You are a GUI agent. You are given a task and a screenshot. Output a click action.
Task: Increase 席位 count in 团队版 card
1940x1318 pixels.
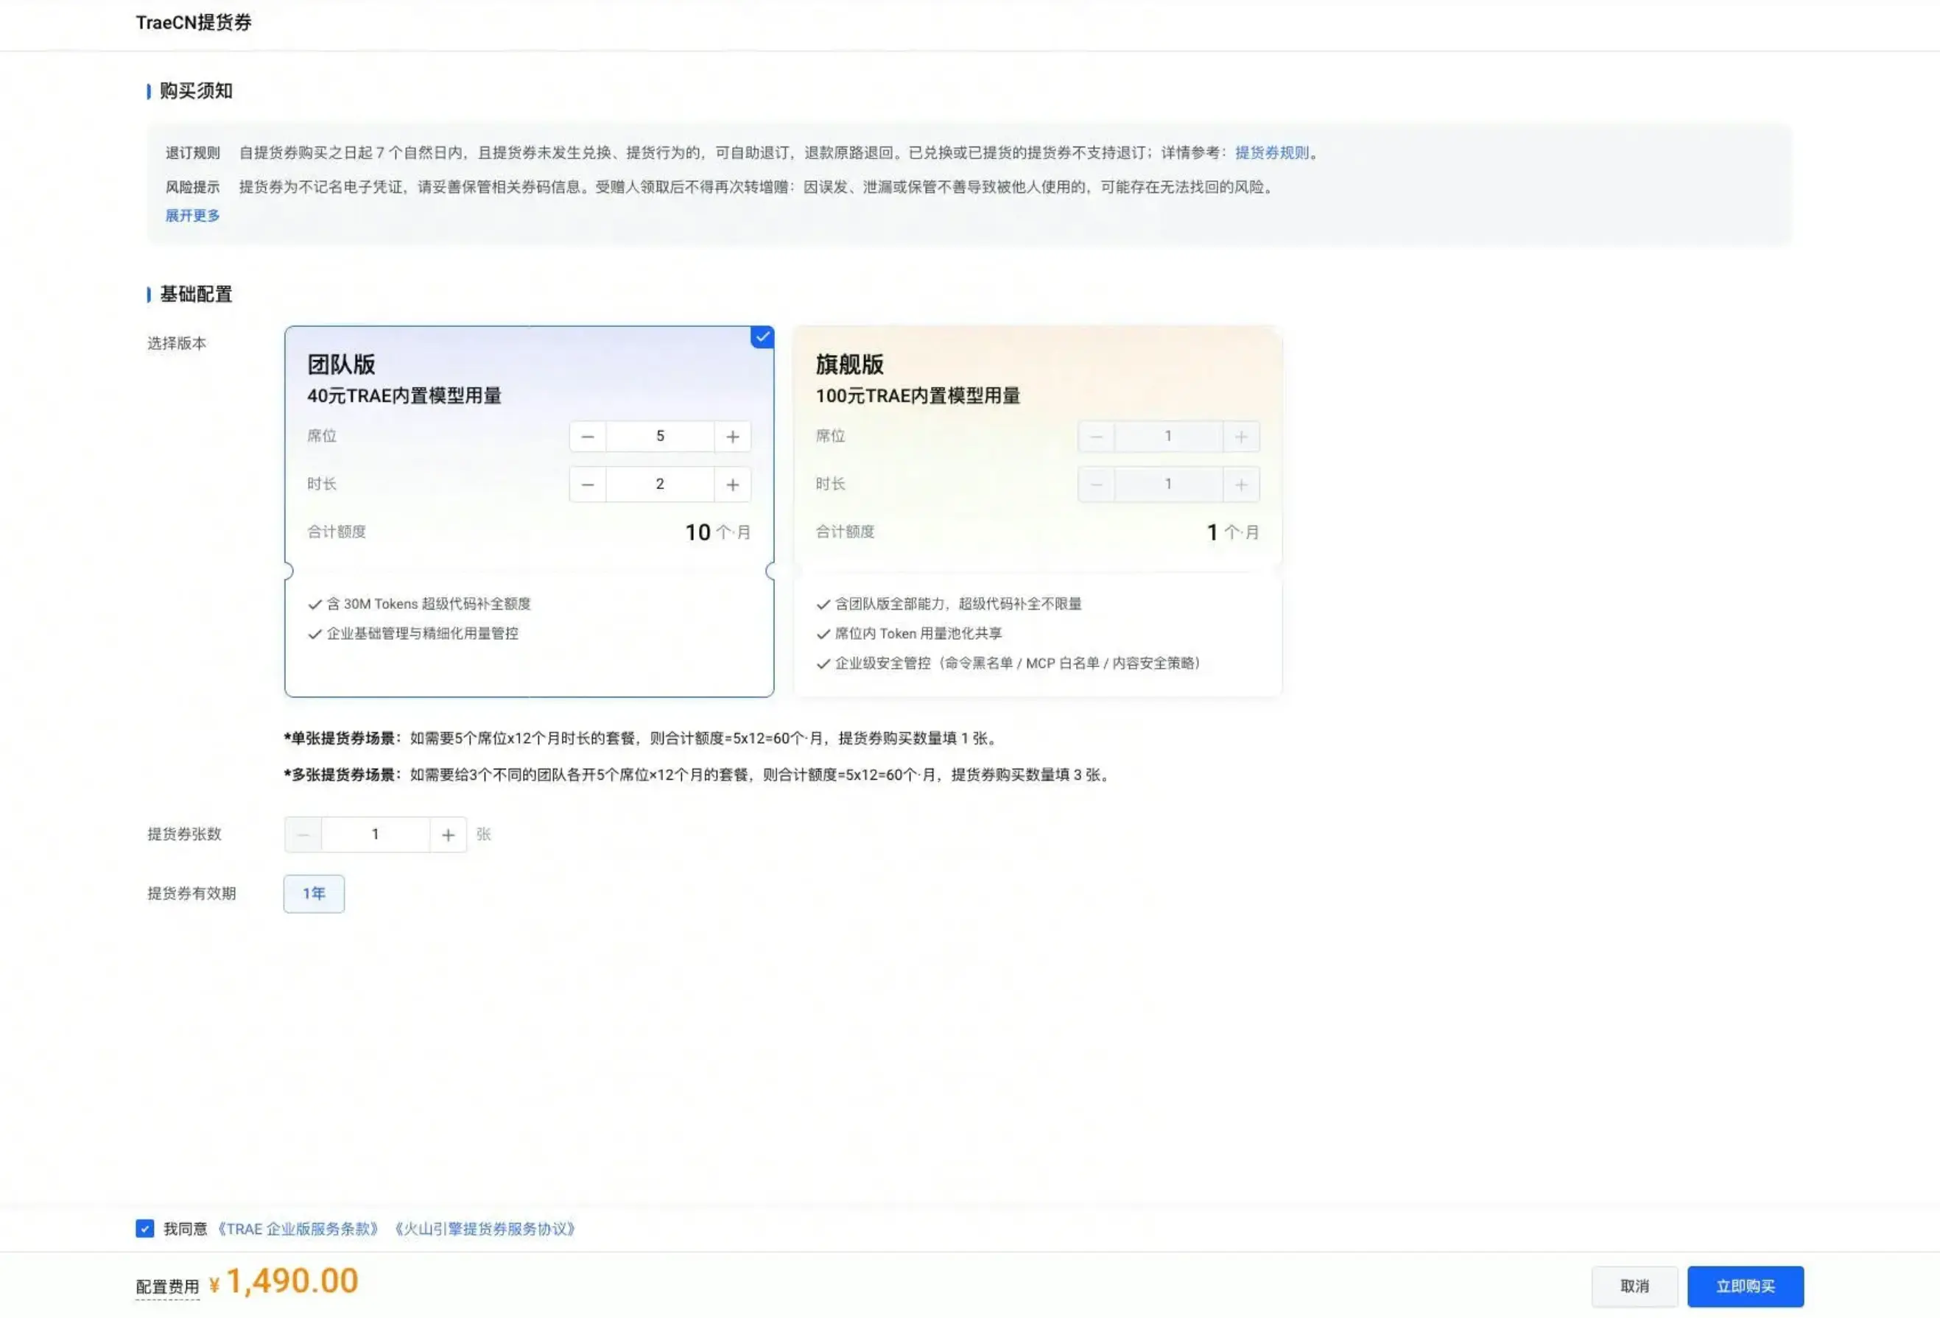click(x=732, y=437)
